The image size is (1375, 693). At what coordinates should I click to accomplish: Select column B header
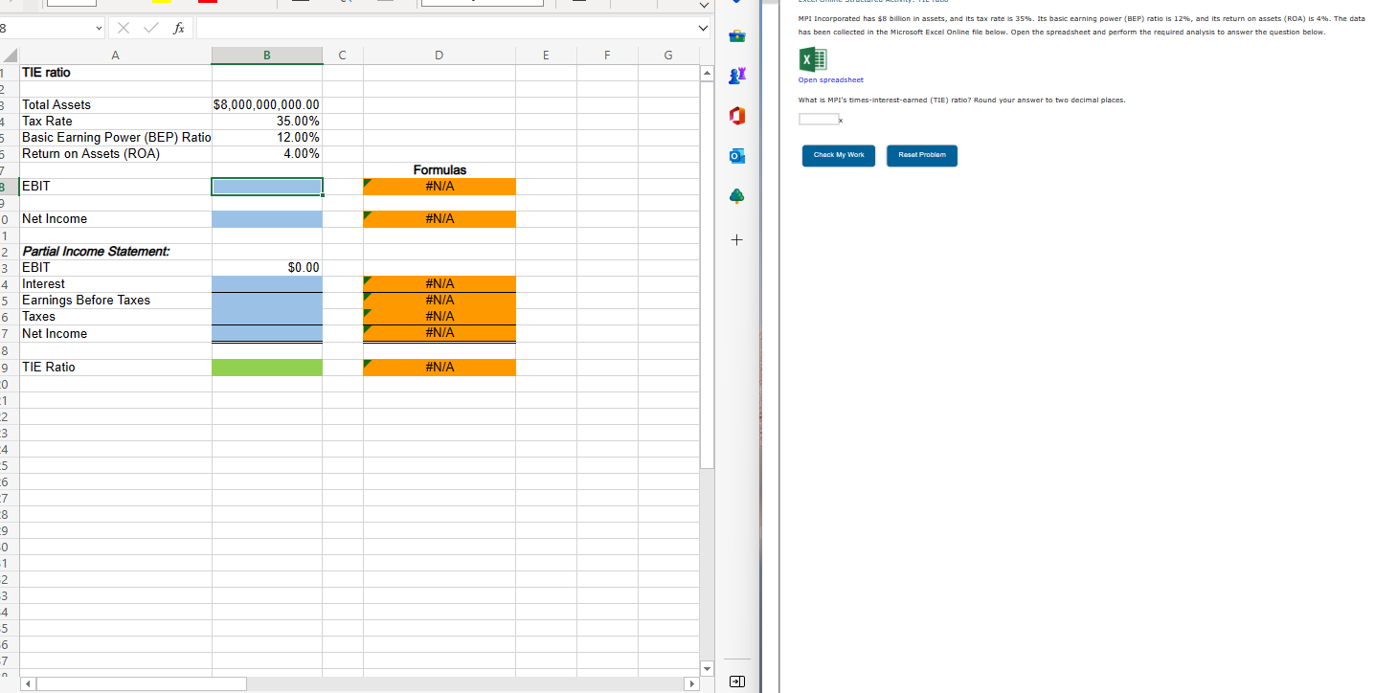(x=267, y=56)
